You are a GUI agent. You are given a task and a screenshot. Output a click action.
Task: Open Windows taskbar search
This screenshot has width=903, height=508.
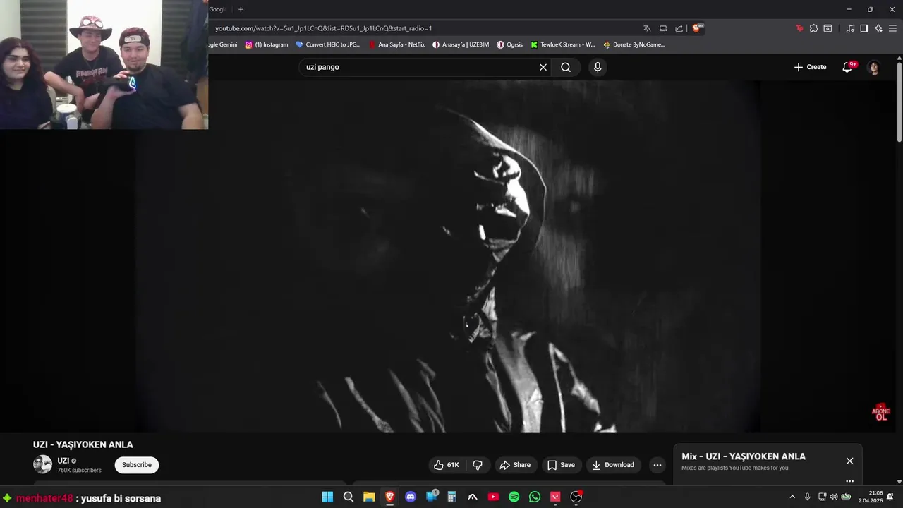[x=349, y=497]
